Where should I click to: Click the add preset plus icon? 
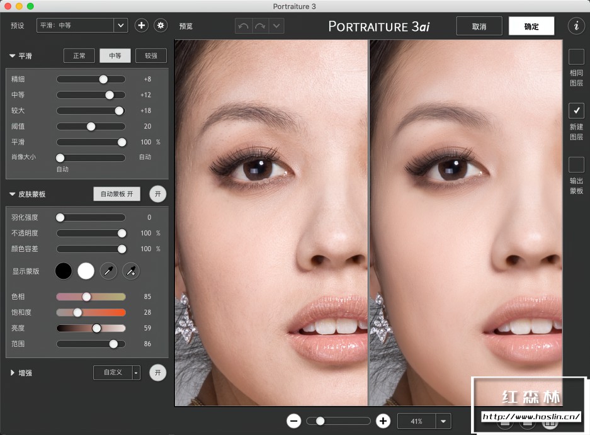pyautogui.click(x=142, y=25)
